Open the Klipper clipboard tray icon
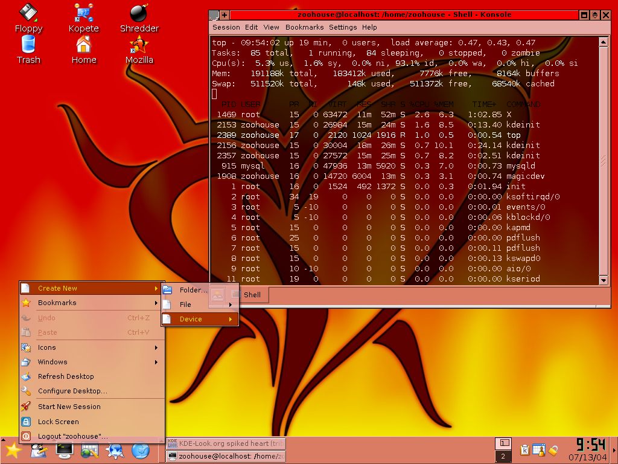 pos(524,449)
